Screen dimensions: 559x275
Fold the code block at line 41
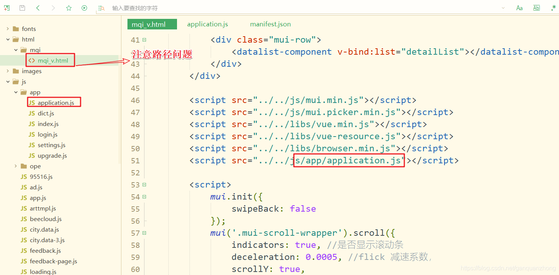144,40
